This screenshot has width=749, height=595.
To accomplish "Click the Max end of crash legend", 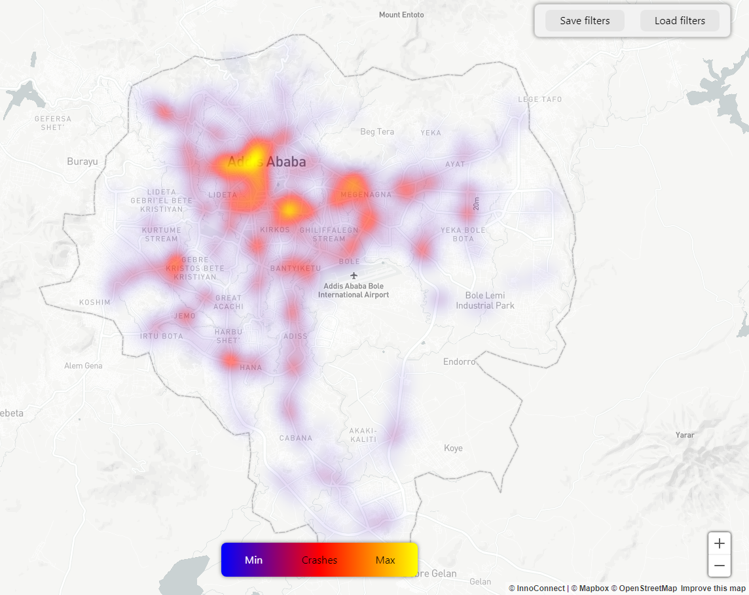I will (x=385, y=560).
